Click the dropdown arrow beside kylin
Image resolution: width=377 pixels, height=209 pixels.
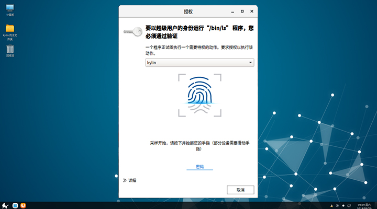pos(251,63)
